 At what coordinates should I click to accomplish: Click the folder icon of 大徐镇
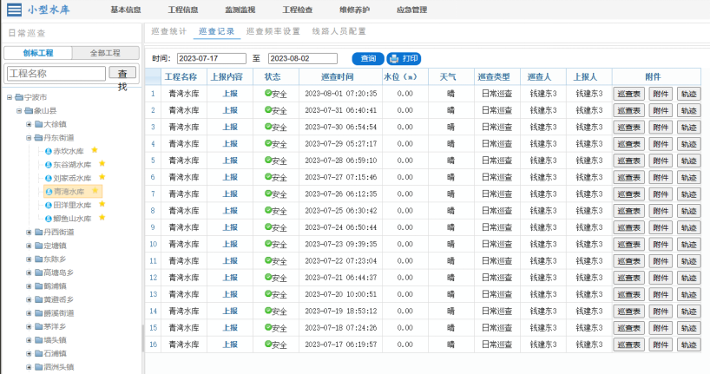coord(38,124)
